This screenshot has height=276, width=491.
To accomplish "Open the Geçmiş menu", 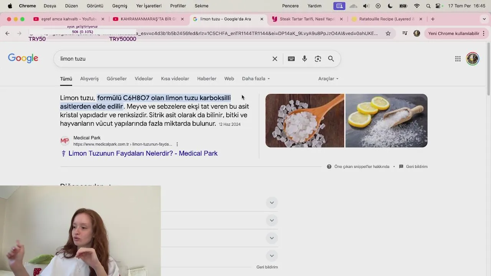I will click(x=120, y=6).
